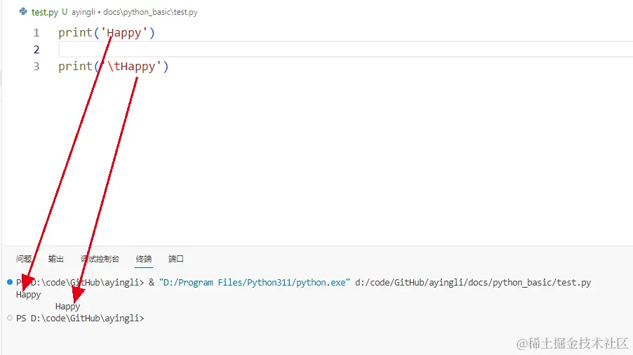The width and height of the screenshot is (633, 355).
Task: Place cursor on empty line 2
Action: [345, 49]
